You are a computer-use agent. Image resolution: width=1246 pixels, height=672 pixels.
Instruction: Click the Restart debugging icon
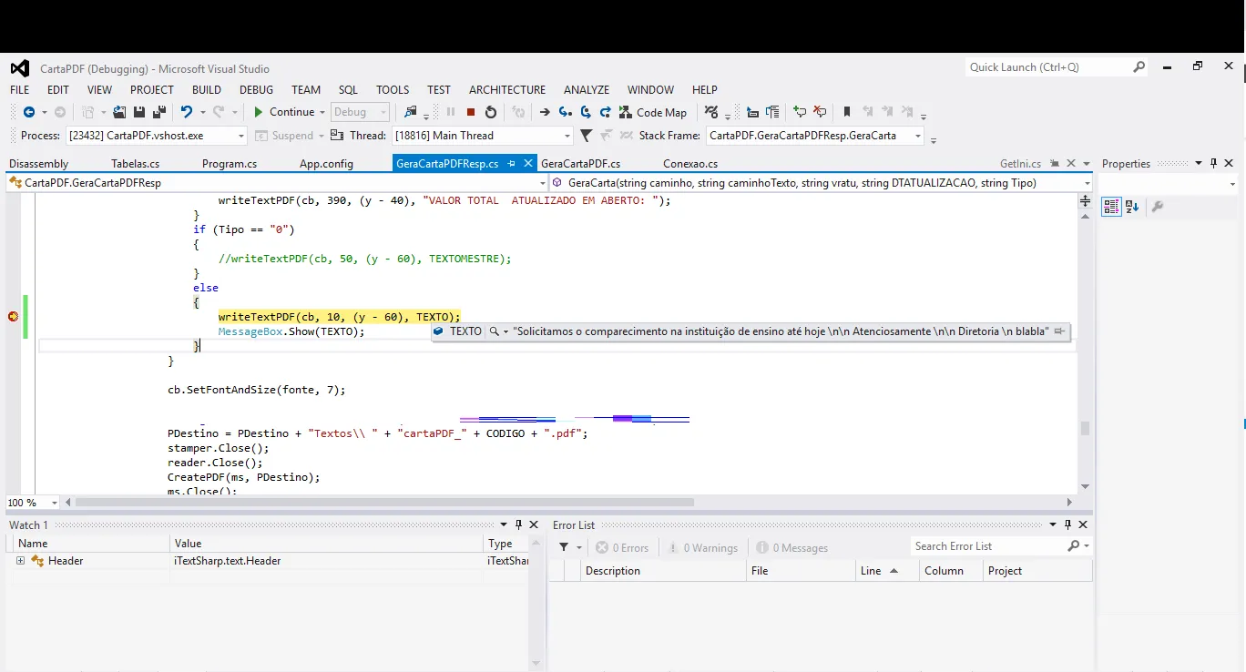(491, 112)
